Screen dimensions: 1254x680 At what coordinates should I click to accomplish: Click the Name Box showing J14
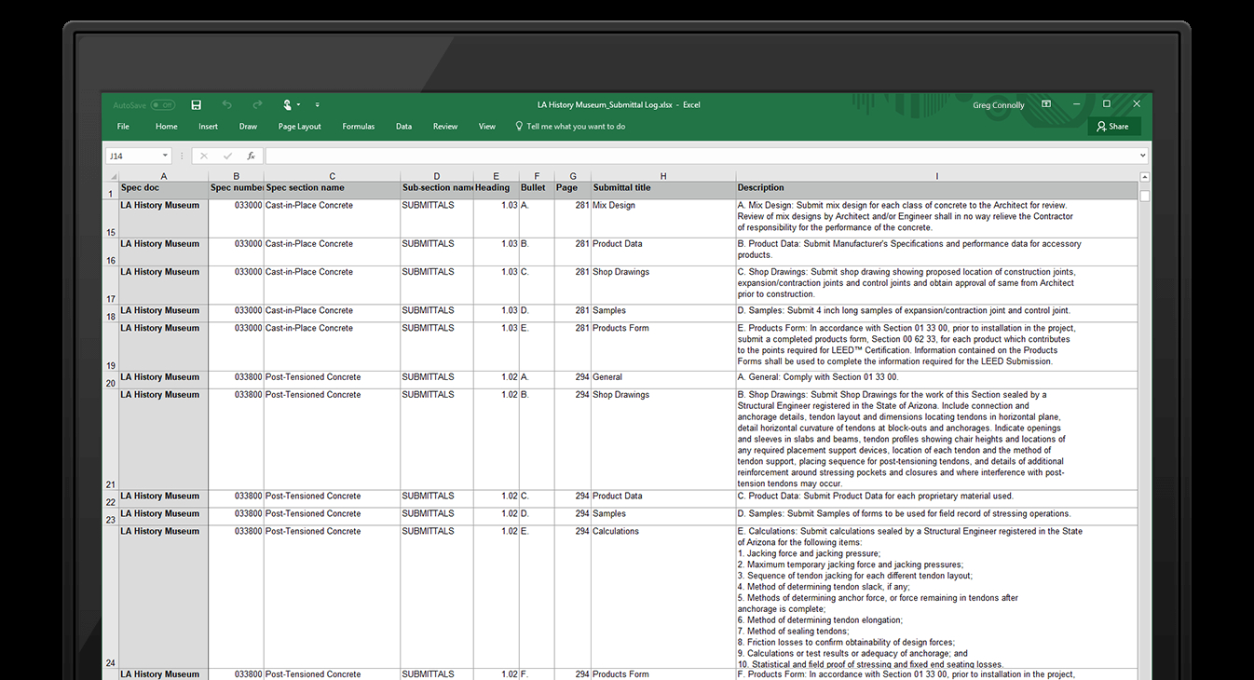coord(132,156)
